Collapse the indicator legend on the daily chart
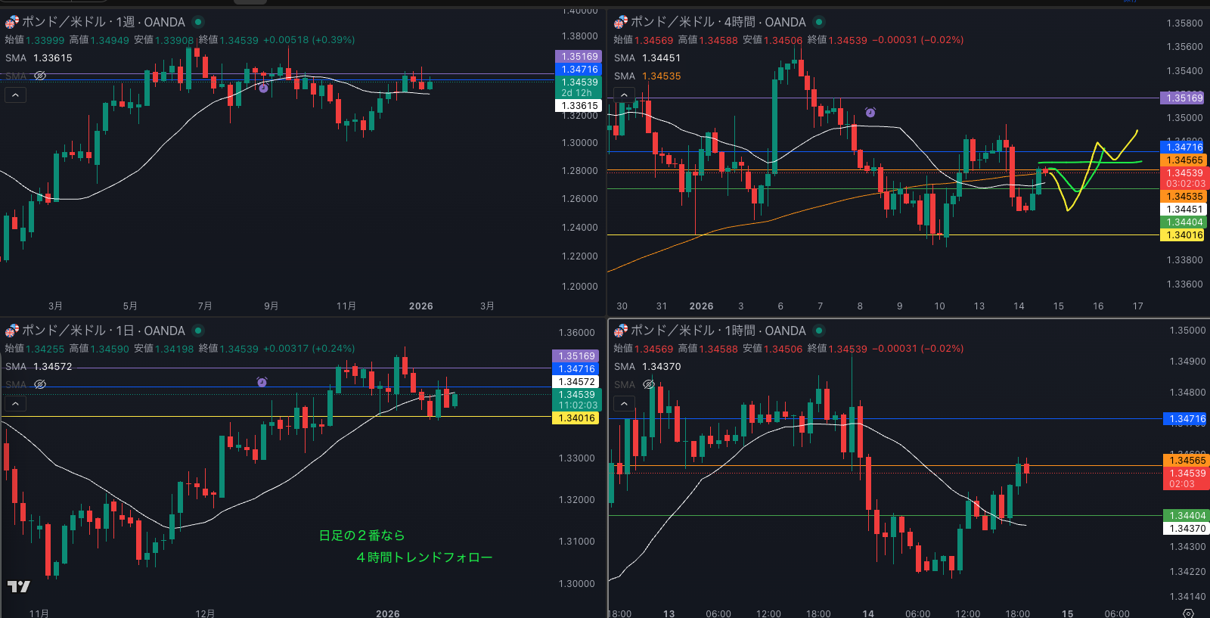The width and height of the screenshot is (1210, 618). [x=15, y=404]
